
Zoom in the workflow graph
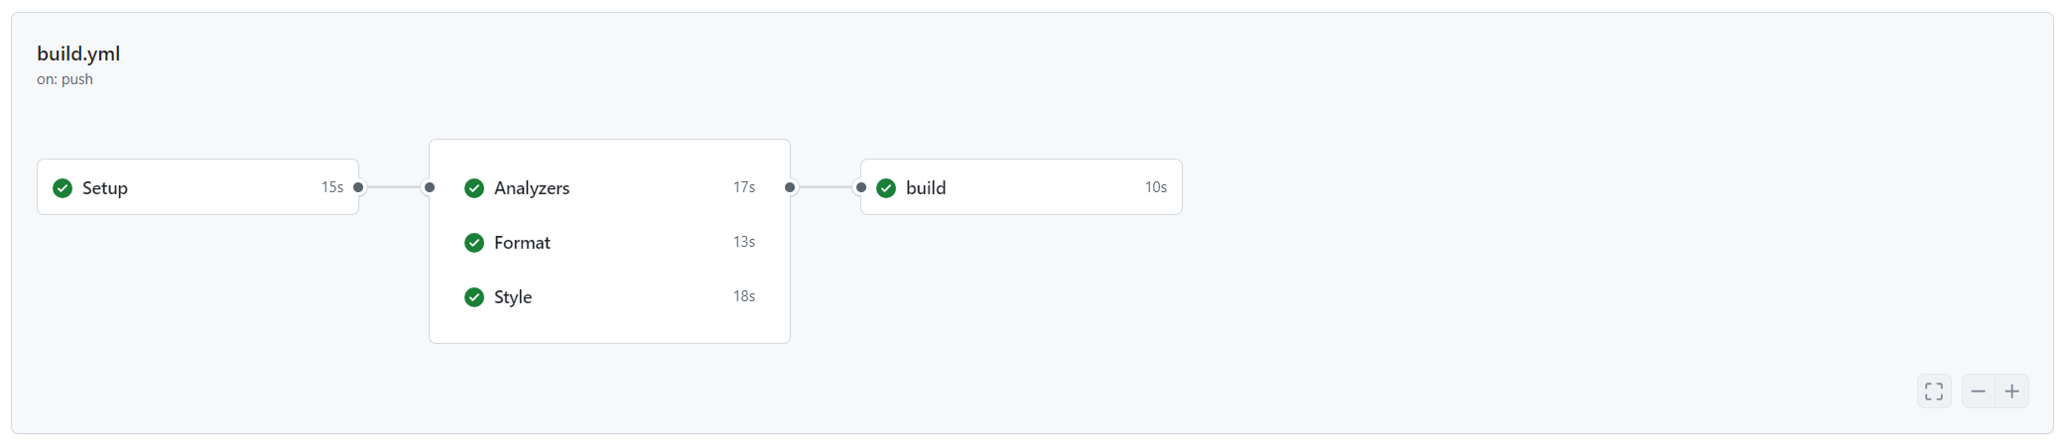point(2012,391)
